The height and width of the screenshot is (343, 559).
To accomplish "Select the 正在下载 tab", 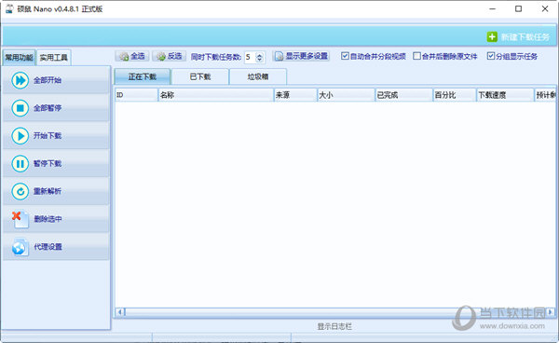I will (x=143, y=76).
